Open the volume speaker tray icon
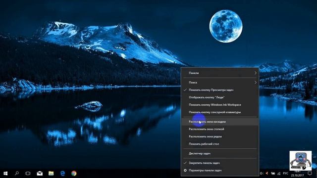This screenshot has height=178, width=317. 262,174
